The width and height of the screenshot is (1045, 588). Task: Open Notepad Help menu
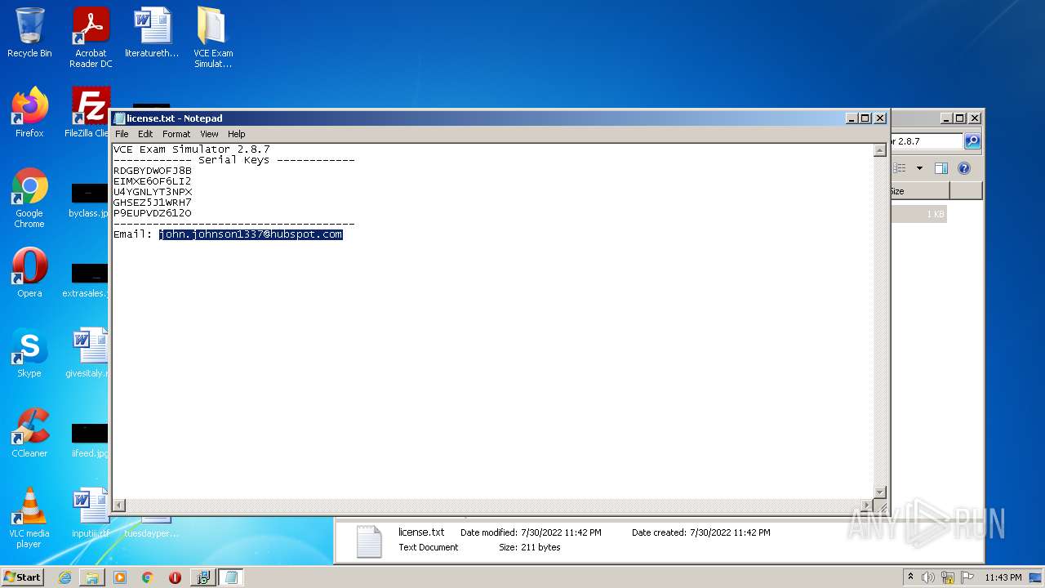coord(236,134)
